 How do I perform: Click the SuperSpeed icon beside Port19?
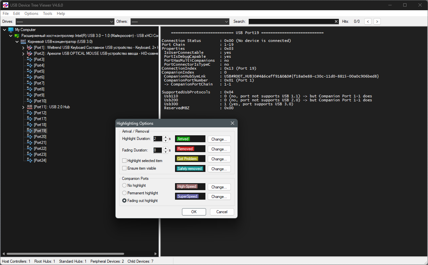(x=29, y=131)
